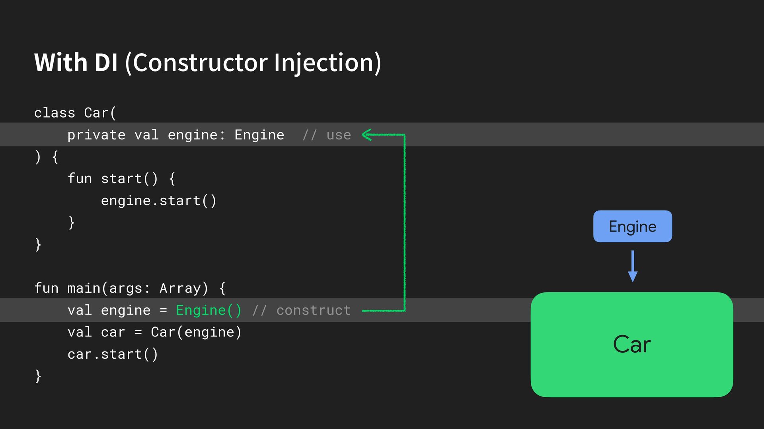Click the "car.start()" code line
Viewport: 764px width, 429px height.
point(113,354)
